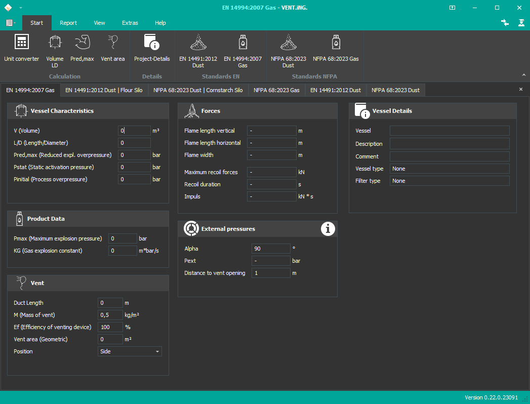530x404 pixels.
Task: Open the Pred,max calculation
Action: coord(82,50)
